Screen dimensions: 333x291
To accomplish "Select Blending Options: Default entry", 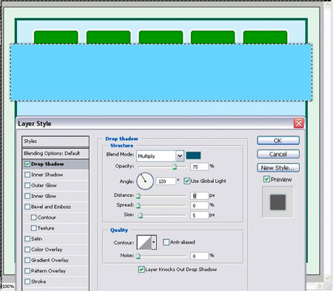I will (55, 153).
